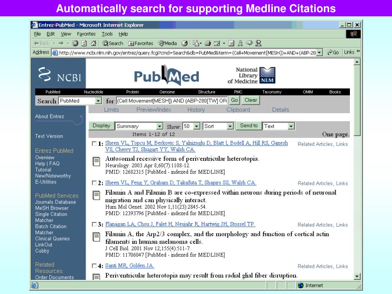Viewport: 392px width, 294px height.
Task: Open the Back button history arrow
Action: [x=54, y=43]
